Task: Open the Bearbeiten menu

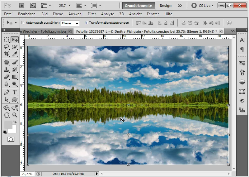Action: click(27, 14)
